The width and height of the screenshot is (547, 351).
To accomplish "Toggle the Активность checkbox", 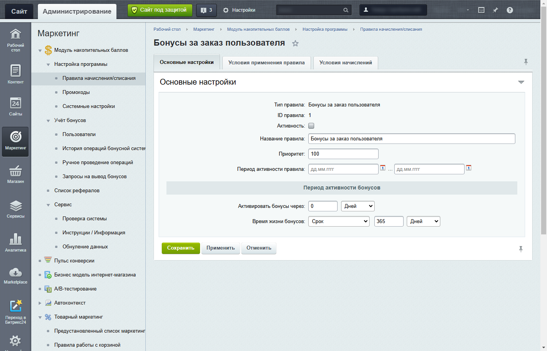I will coord(311,126).
